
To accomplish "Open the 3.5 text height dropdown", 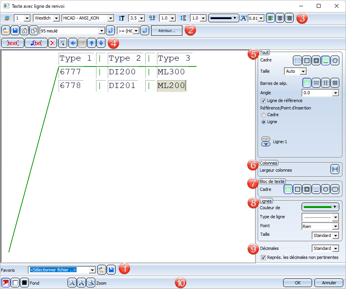I will (142, 18).
